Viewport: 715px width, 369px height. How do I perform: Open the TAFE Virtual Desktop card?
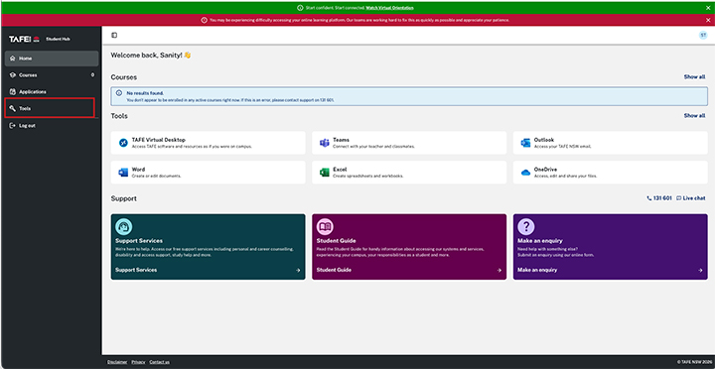pos(208,143)
